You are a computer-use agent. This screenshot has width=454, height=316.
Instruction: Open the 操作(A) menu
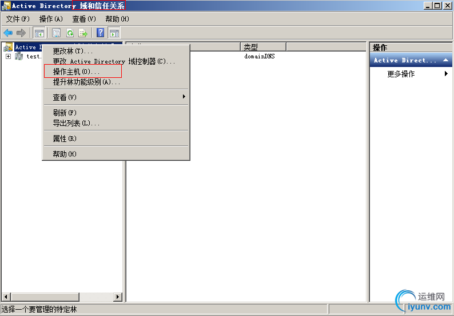[51, 19]
